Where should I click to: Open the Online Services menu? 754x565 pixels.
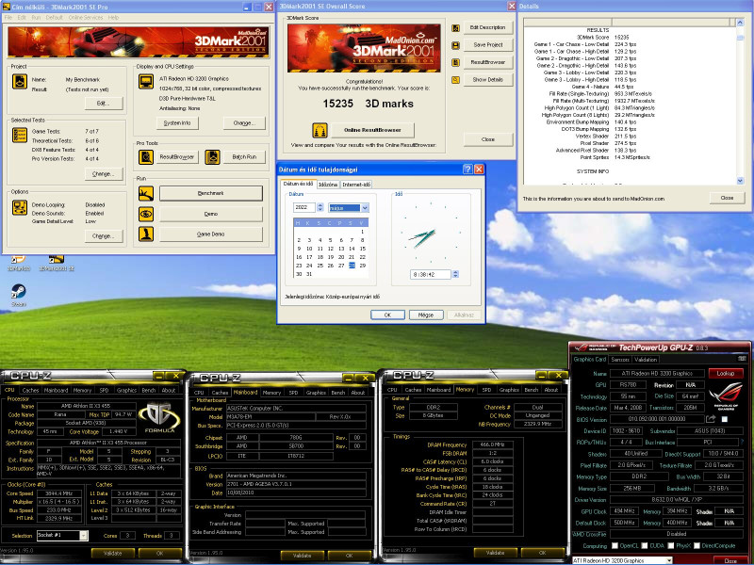click(86, 17)
